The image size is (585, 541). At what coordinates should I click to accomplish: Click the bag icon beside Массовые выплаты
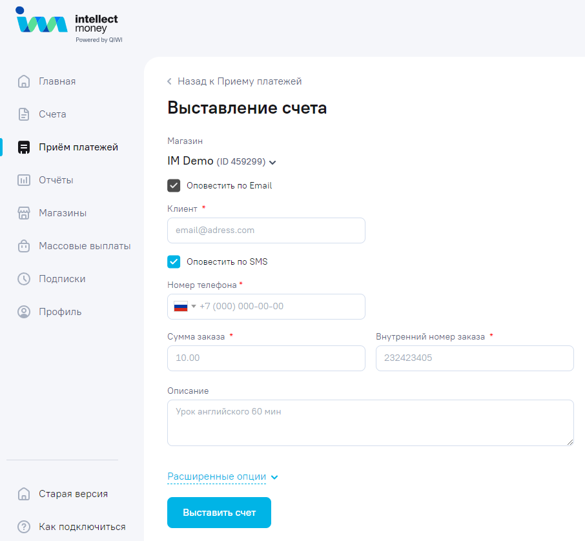click(24, 246)
